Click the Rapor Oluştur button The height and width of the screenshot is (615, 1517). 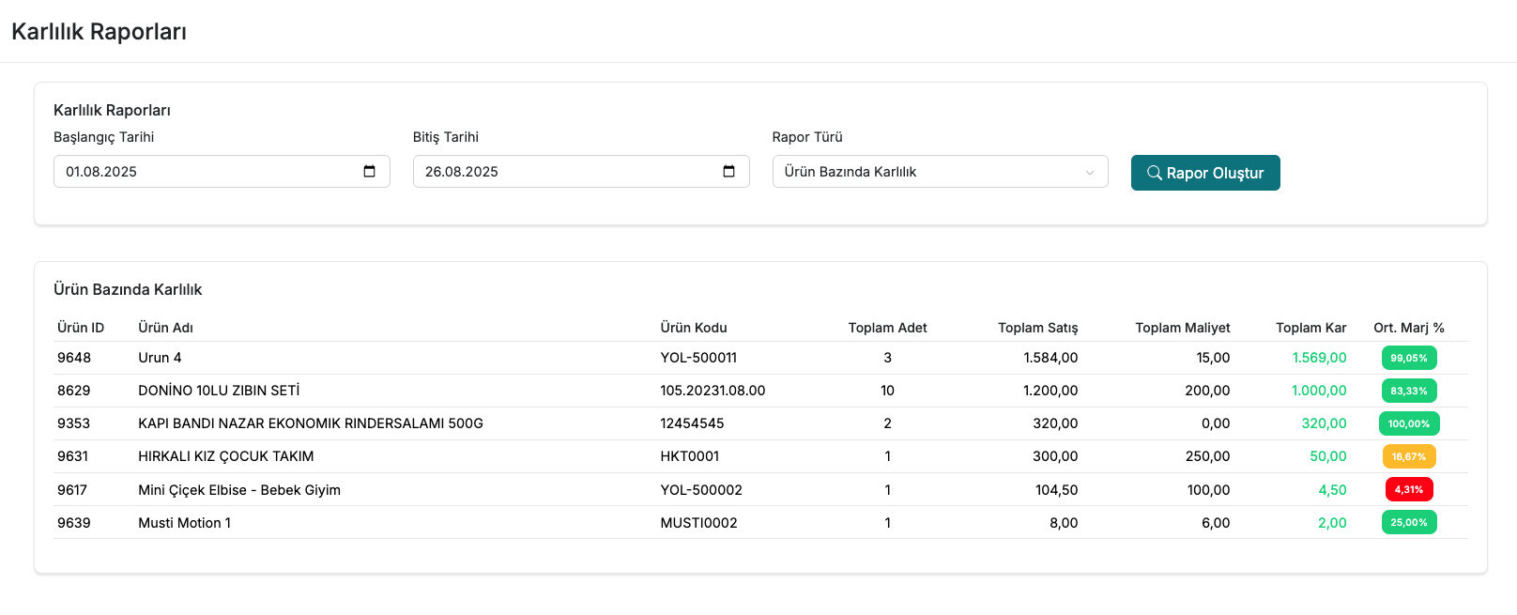(x=1204, y=173)
